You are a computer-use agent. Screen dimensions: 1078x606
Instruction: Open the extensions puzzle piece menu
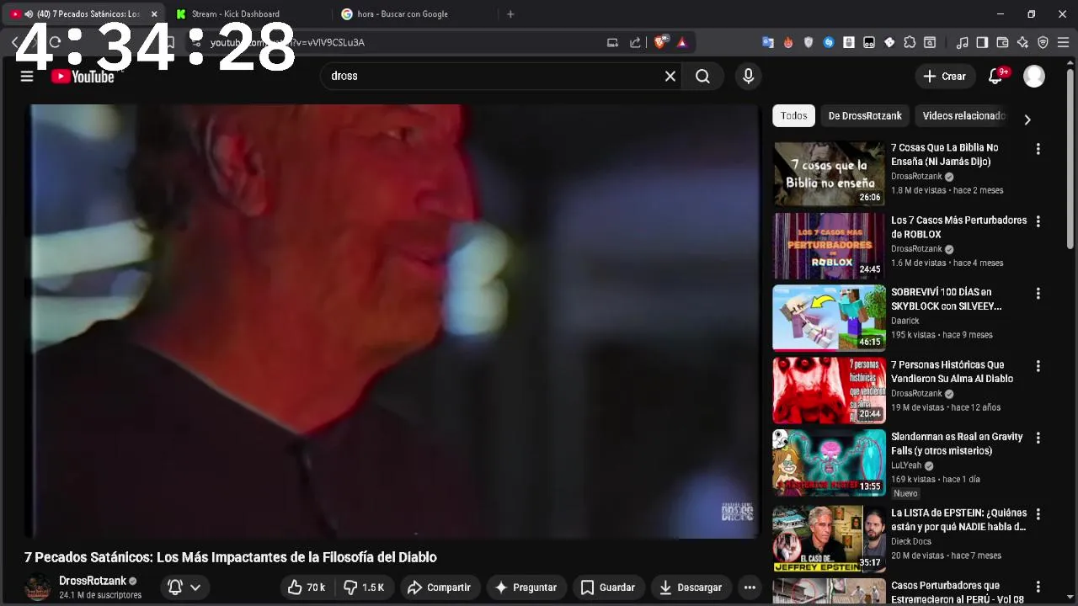coord(910,42)
